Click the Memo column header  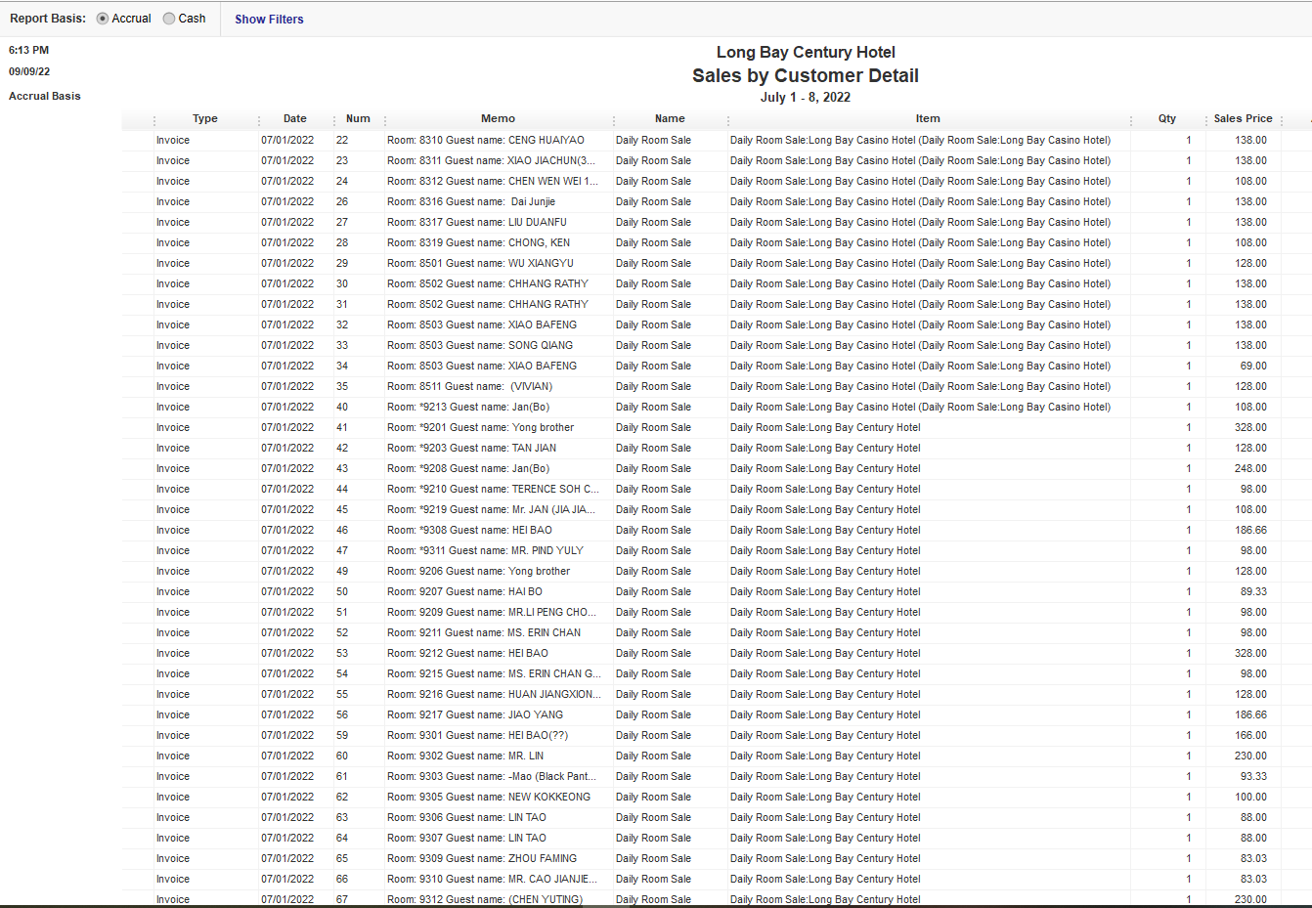coord(498,118)
